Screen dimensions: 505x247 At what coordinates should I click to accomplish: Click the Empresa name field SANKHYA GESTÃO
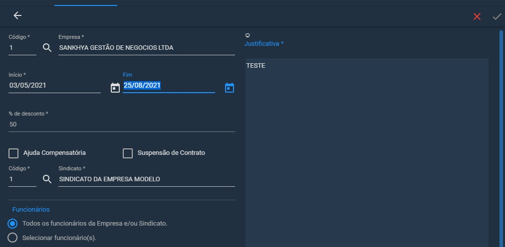coord(147,48)
